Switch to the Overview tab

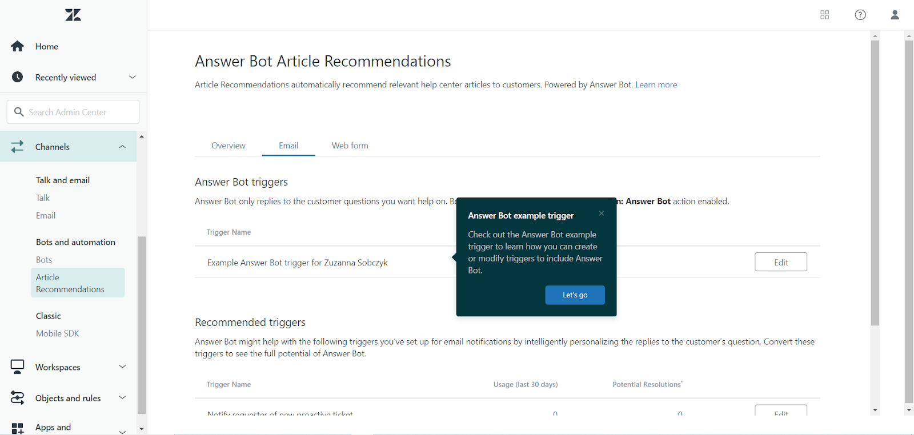tap(228, 146)
